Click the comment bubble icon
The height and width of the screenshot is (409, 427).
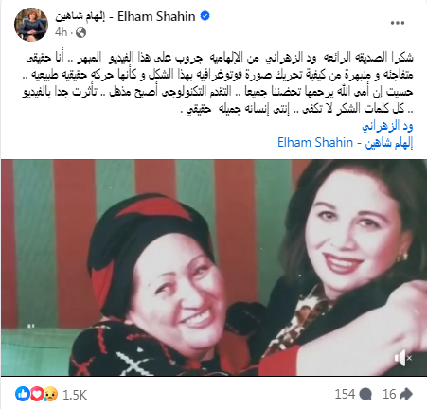pos(365,395)
